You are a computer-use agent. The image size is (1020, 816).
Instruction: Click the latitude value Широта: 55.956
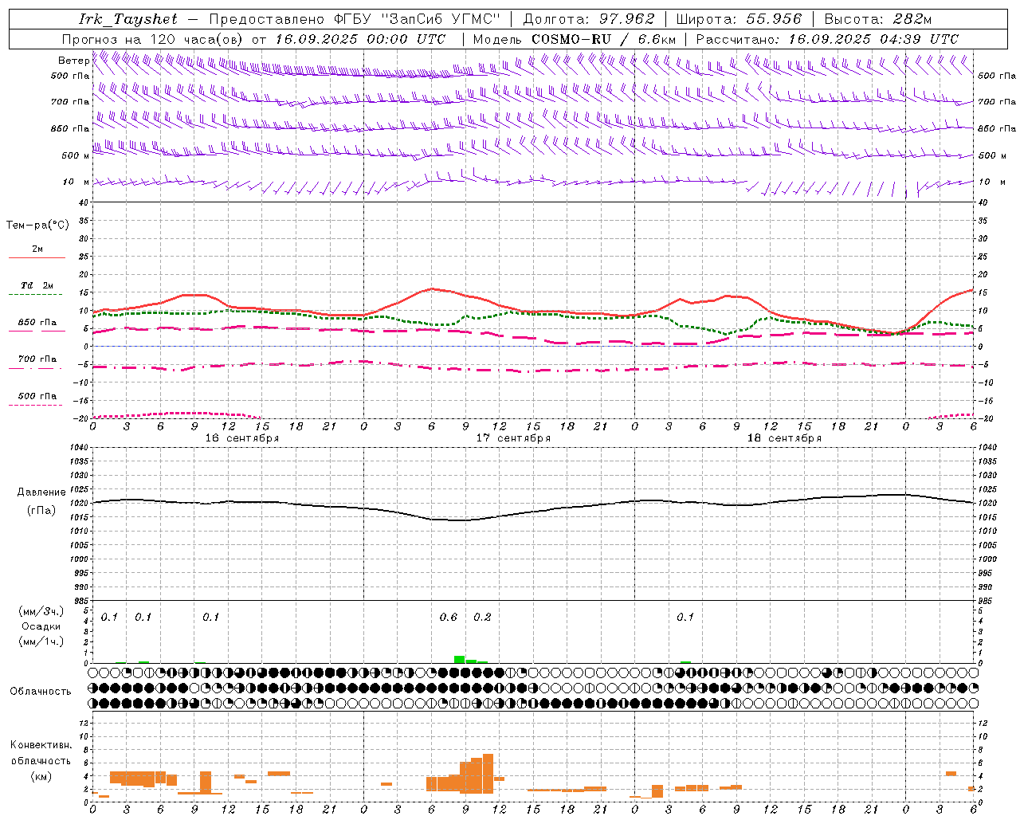point(739,19)
